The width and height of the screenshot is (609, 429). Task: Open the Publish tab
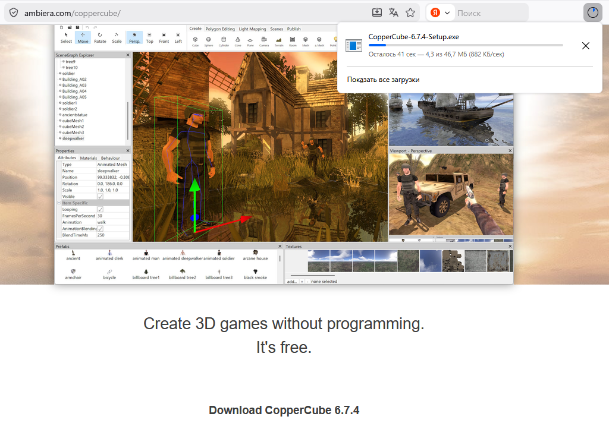294,29
